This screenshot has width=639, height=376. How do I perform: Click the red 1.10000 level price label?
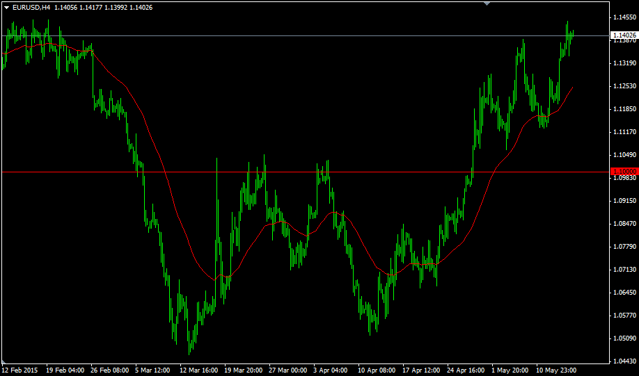point(625,172)
